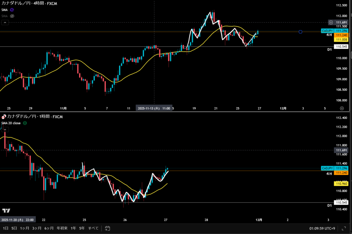
Task: Click the blue circle handle on orange line
Action: pos(300,32)
